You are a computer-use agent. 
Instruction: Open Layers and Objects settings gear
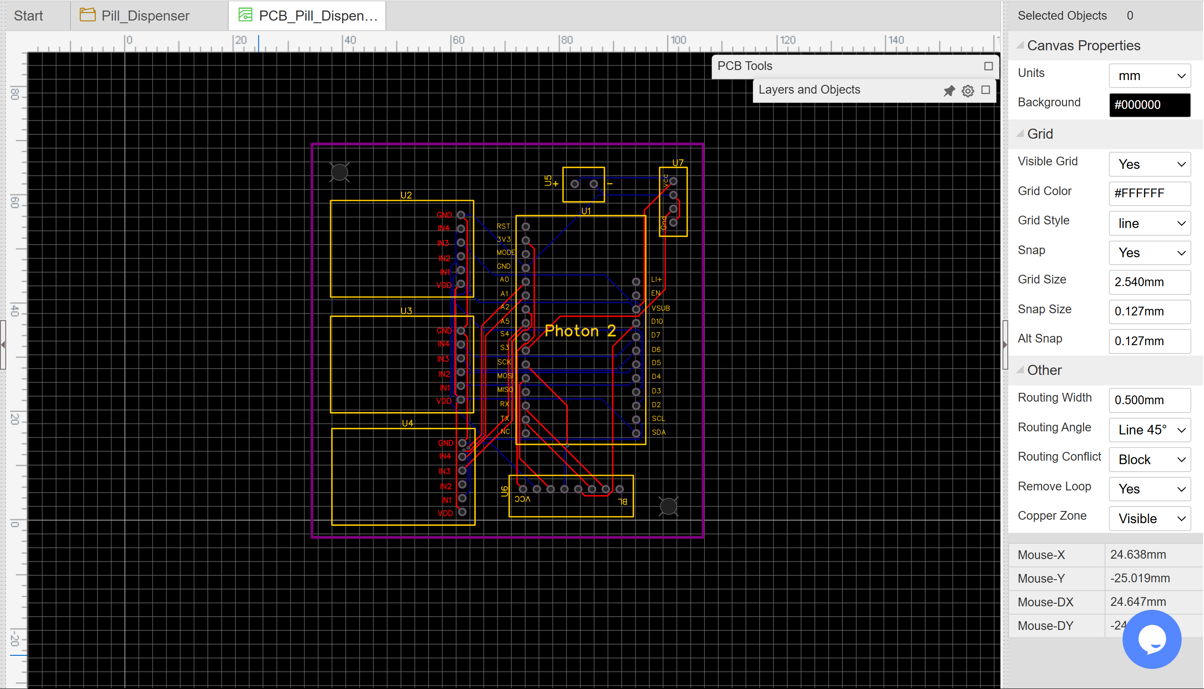coord(967,91)
